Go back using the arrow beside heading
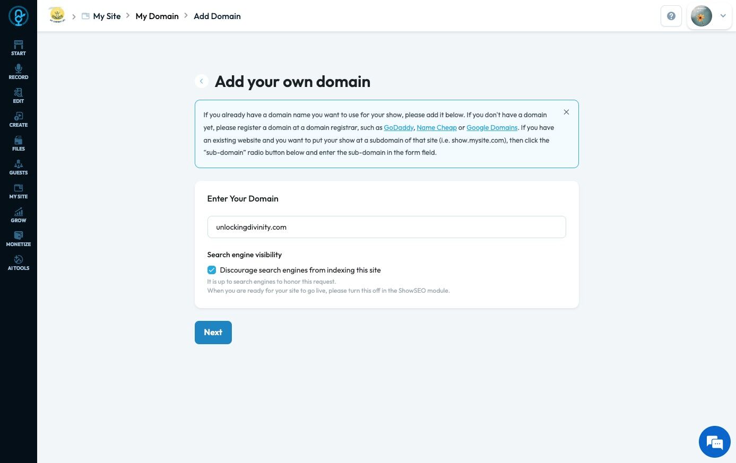This screenshot has height=463, width=736. click(x=202, y=81)
